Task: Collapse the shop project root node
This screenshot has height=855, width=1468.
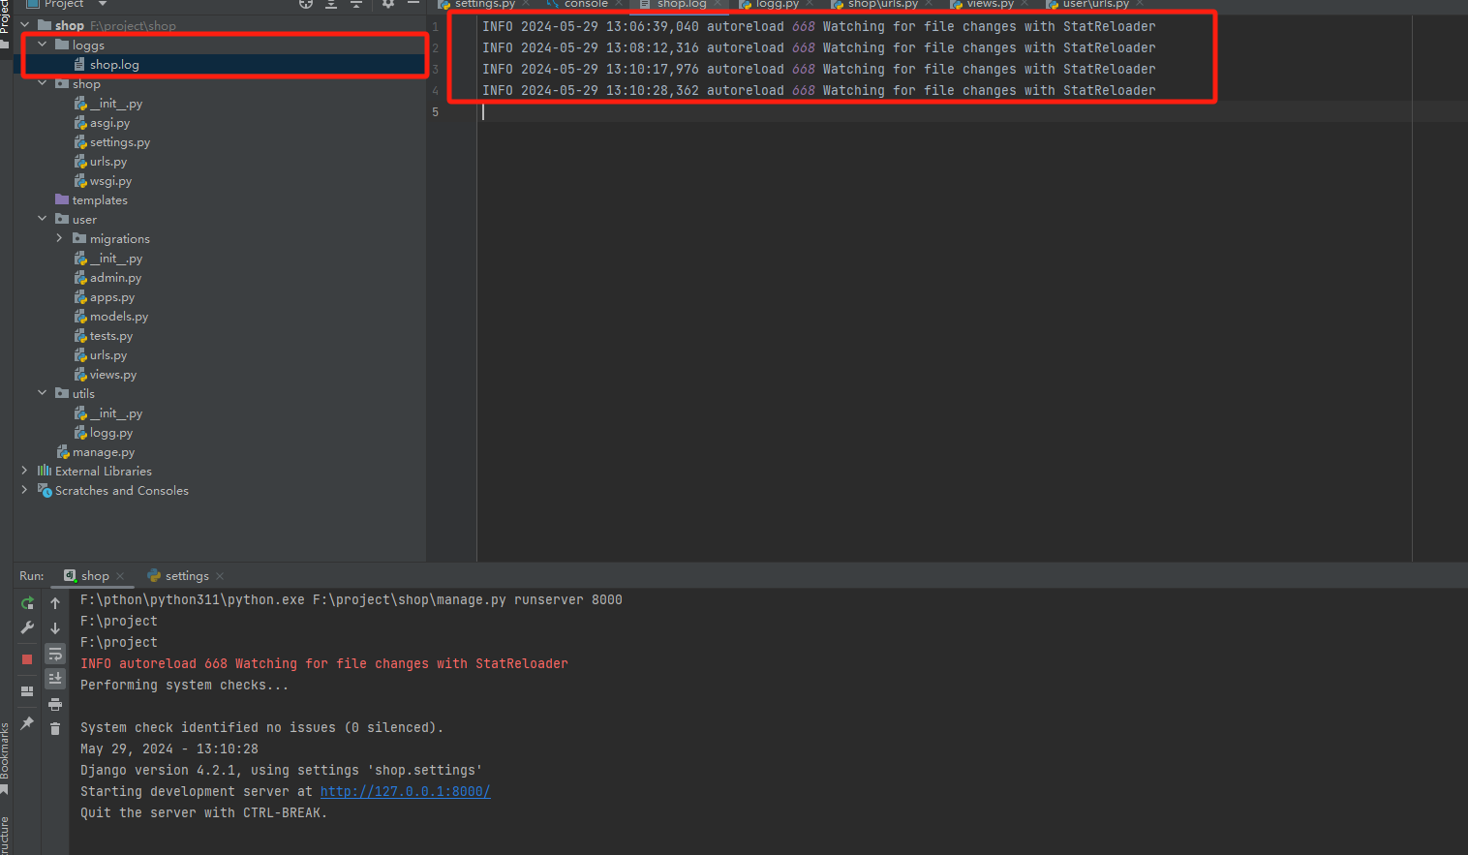Action: [25, 25]
